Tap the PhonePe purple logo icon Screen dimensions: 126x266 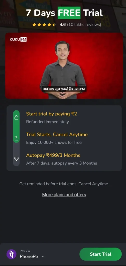[11, 254]
